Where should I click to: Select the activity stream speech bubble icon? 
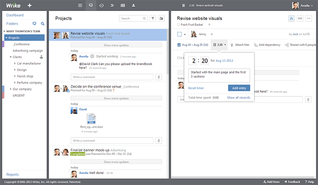click(x=91, y=5)
